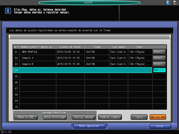Open Config. manual

[84, 117]
